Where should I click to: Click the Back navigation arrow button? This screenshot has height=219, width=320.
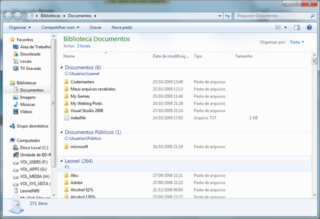(8, 15)
